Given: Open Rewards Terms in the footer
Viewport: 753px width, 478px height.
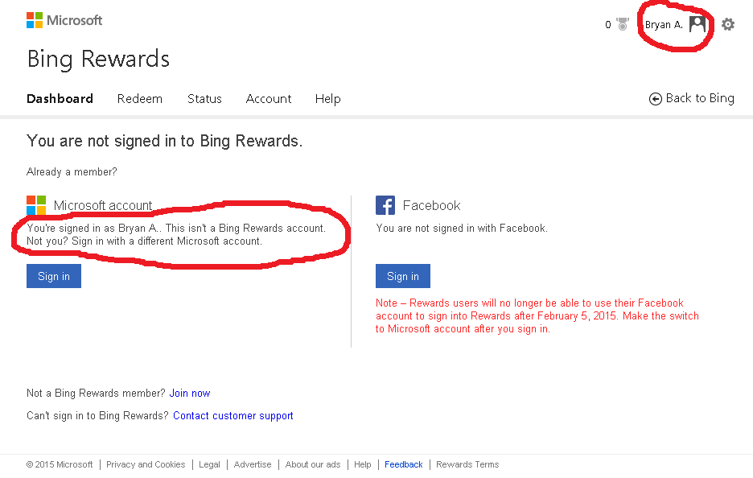Looking at the screenshot, I should (x=467, y=464).
